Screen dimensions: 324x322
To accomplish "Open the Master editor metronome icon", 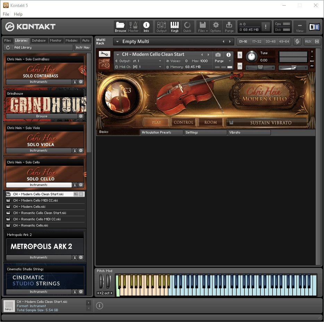I will click(133, 27).
